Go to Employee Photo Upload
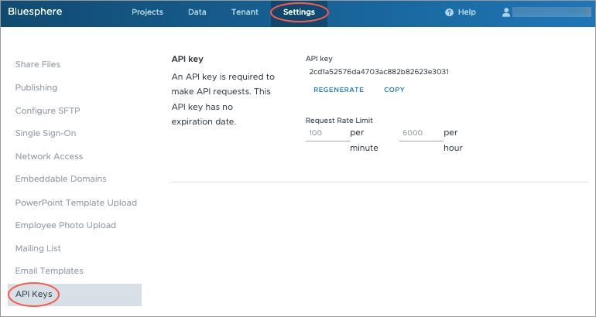596x317 pixels. click(66, 225)
